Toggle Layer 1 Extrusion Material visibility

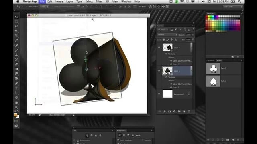tap(171, 84)
